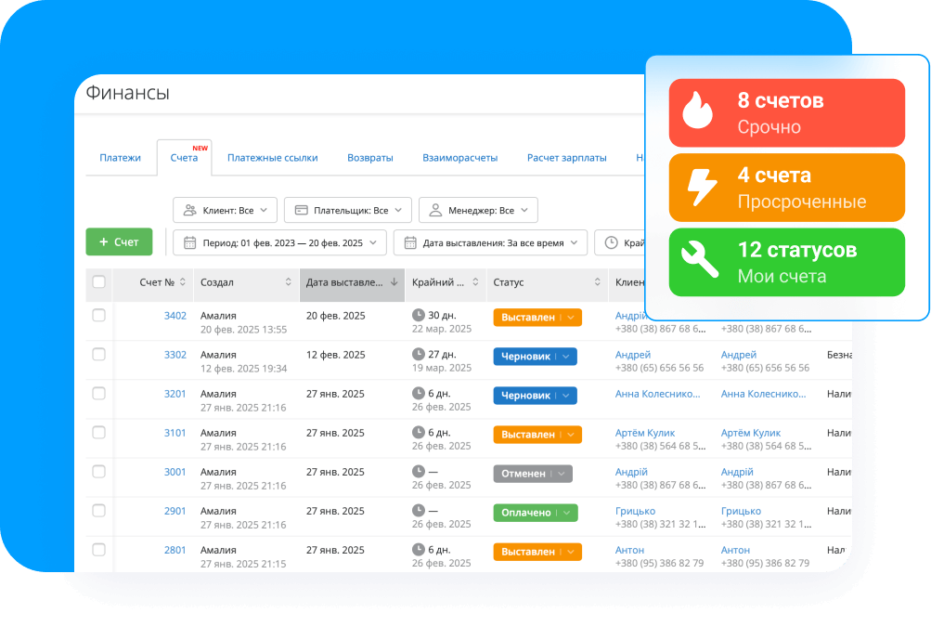
Task: Click the calendar icon in the Период filter
Action: (x=189, y=242)
